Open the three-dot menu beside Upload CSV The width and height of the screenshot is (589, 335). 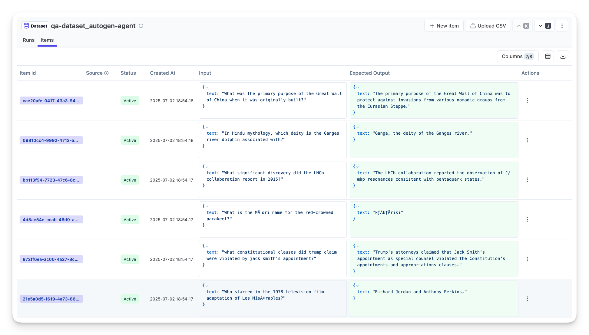coord(562,26)
